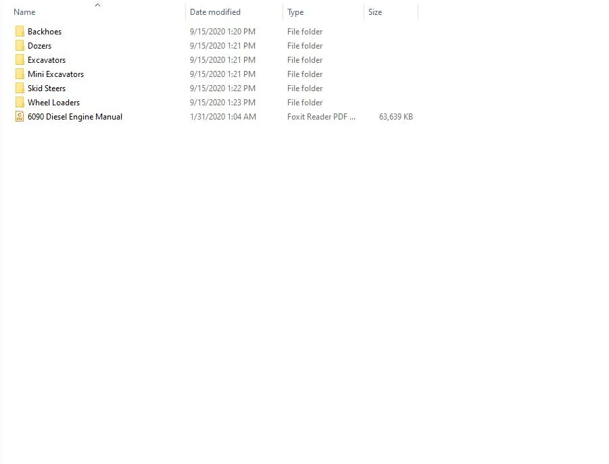609x464 pixels.
Task: Click File folder type in Backhoes row
Action: click(305, 32)
